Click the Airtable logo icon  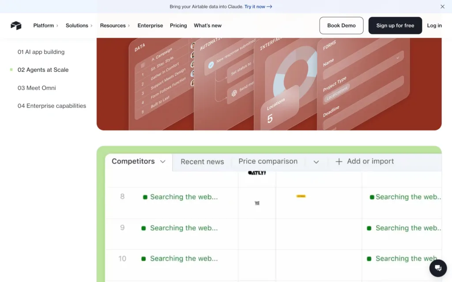(x=16, y=26)
